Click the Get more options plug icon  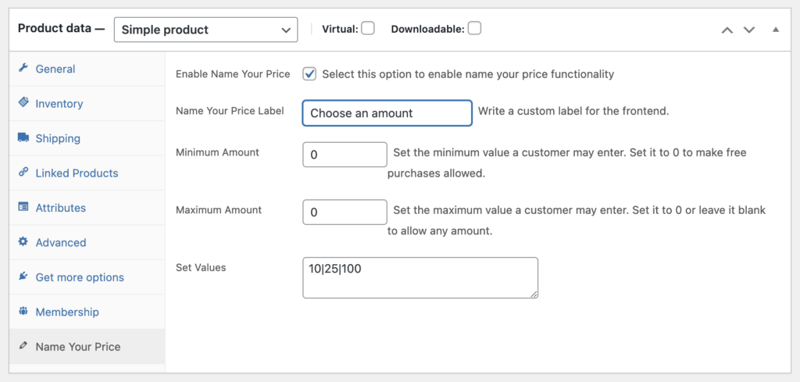pos(23,277)
